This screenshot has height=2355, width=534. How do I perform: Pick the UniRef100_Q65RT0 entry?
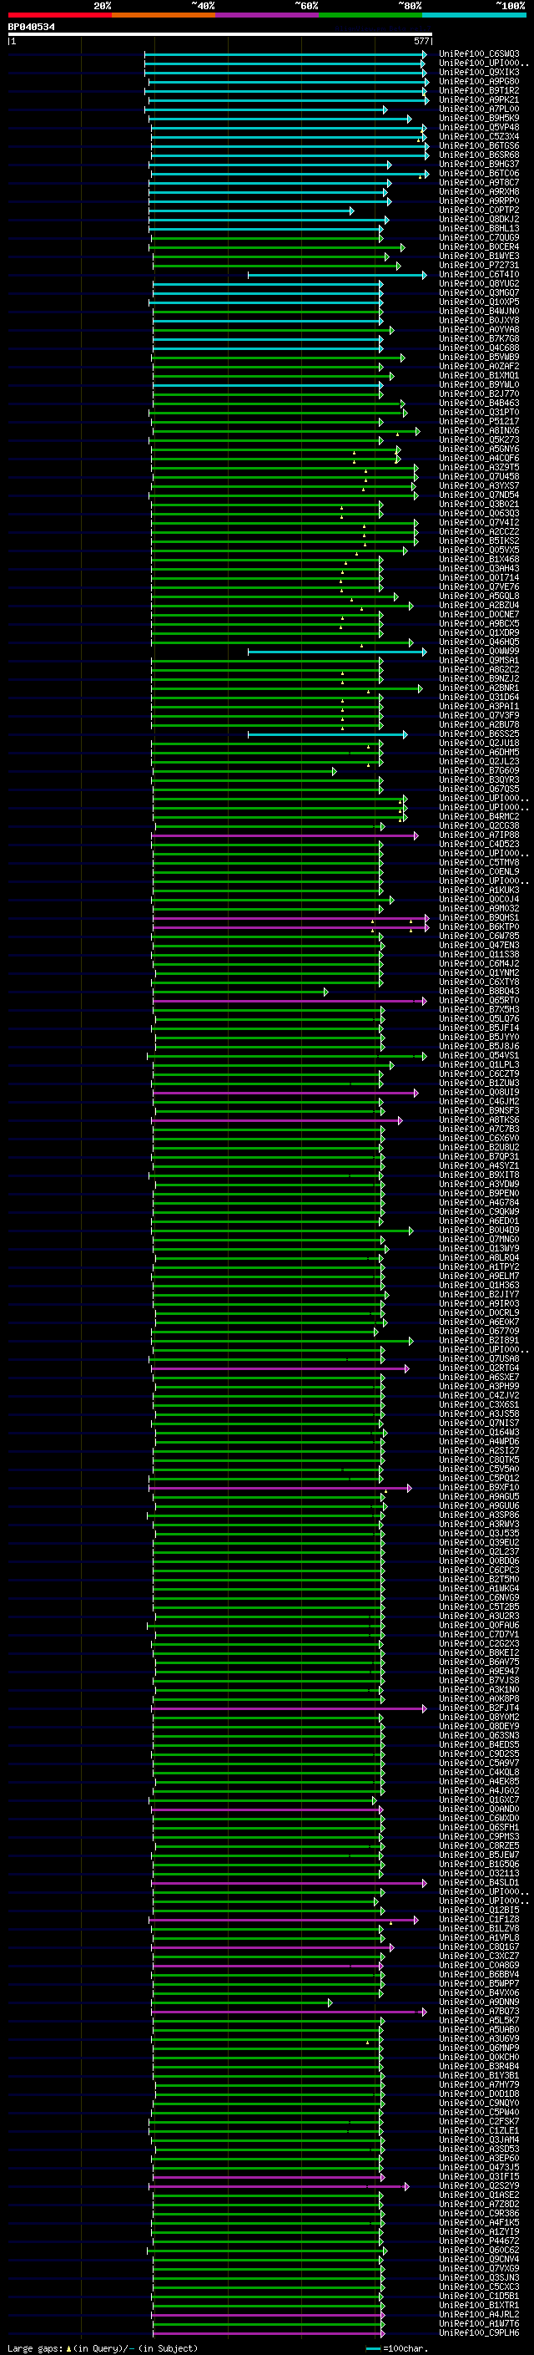tap(479, 1000)
